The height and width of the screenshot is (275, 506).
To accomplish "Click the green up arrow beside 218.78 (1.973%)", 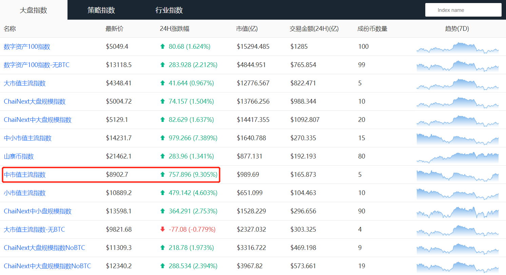I will click(162, 248).
